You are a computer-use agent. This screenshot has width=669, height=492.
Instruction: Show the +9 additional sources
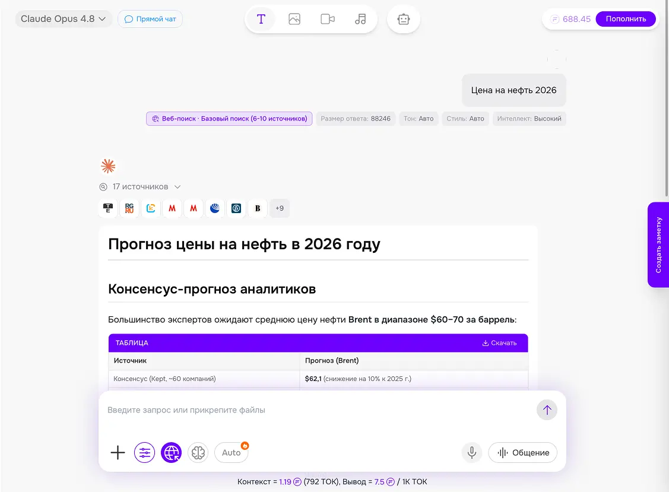pos(280,208)
